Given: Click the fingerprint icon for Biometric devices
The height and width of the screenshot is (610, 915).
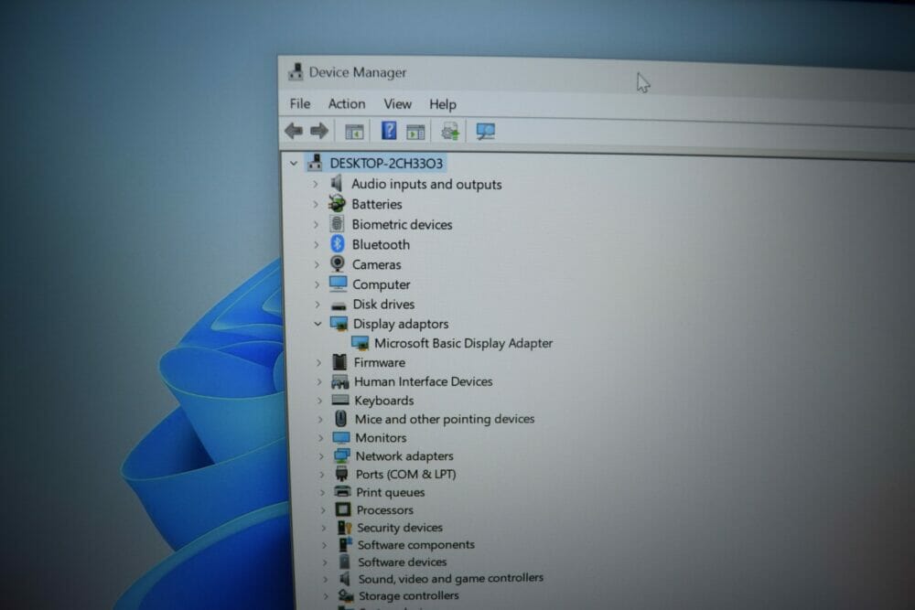Looking at the screenshot, I should pyautogui.click(x=337, y=223).
